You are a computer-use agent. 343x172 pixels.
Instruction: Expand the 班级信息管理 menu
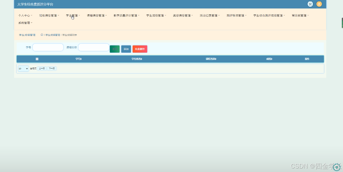[x=49, y=16]
